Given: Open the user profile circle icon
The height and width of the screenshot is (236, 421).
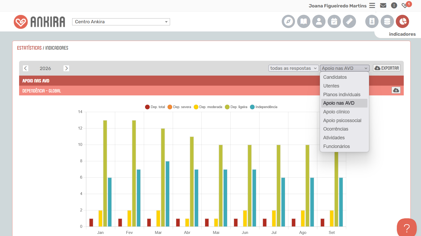Looking at the screenshot, I should 319,21.
